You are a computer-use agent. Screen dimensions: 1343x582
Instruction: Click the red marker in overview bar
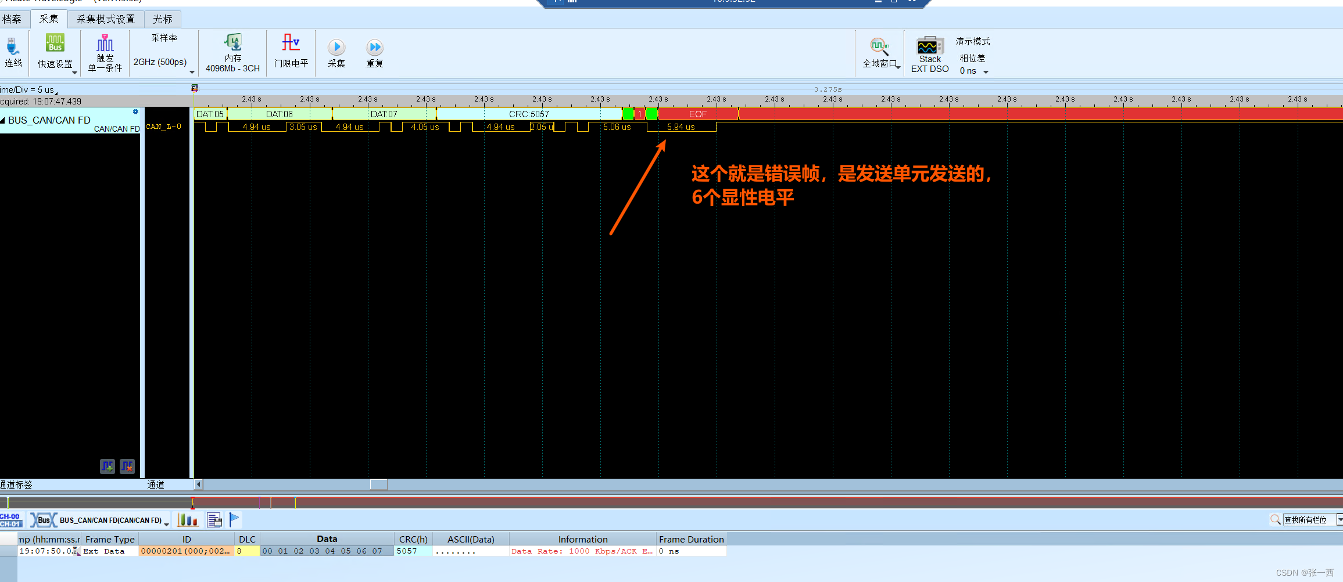(x=192, y=502)
